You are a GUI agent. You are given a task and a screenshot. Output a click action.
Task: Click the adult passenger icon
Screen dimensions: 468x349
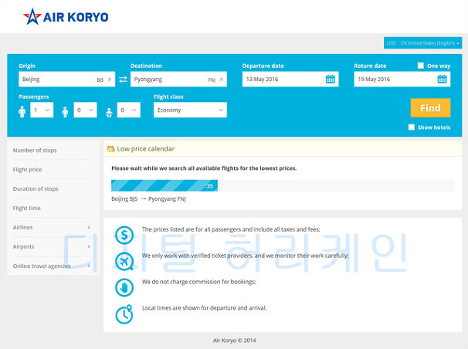(22, 111)
